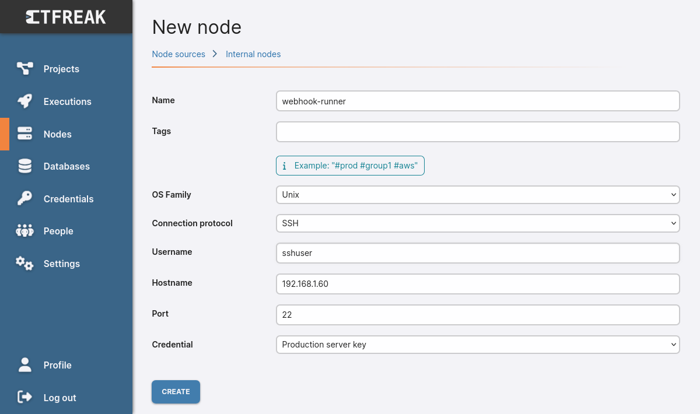Navigate to Node sources breadcrumb

point(178,54)
